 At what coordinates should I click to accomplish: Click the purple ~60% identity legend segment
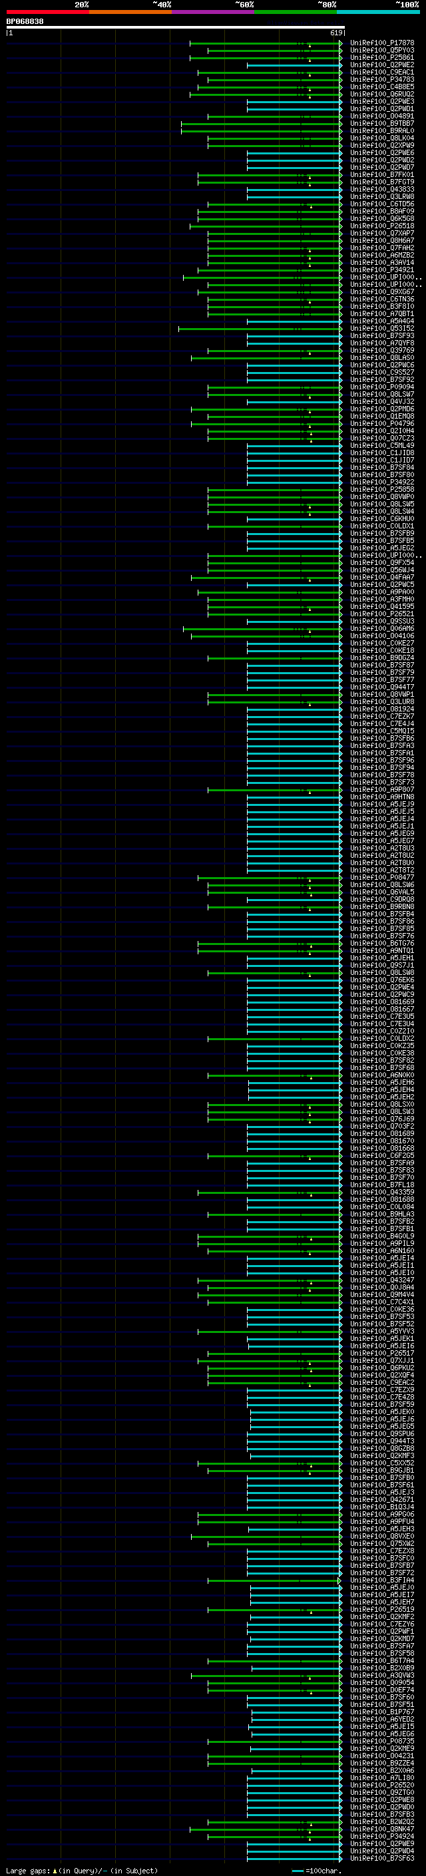[x=214, y=12]
